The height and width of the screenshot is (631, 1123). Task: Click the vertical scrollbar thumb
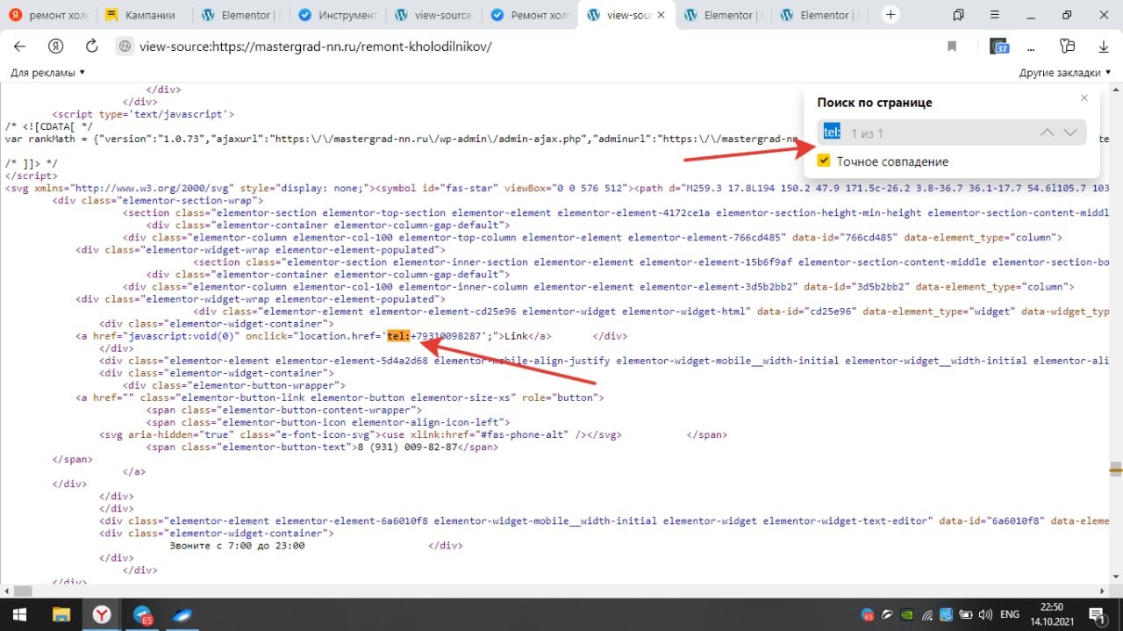pyautogui.click(x=1115, y=470)
